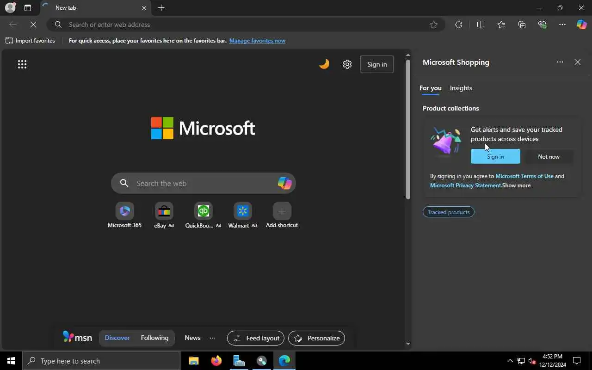Open the News tab
This screenshot has width=592, height=370.
(x=192, y=338)
